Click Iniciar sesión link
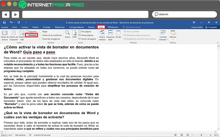 197,27
